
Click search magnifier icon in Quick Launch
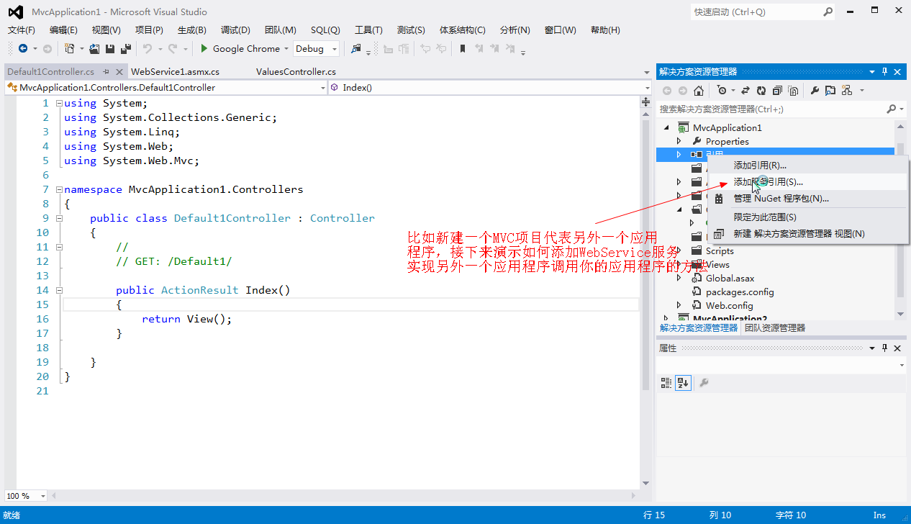click(x=828, y=12)
